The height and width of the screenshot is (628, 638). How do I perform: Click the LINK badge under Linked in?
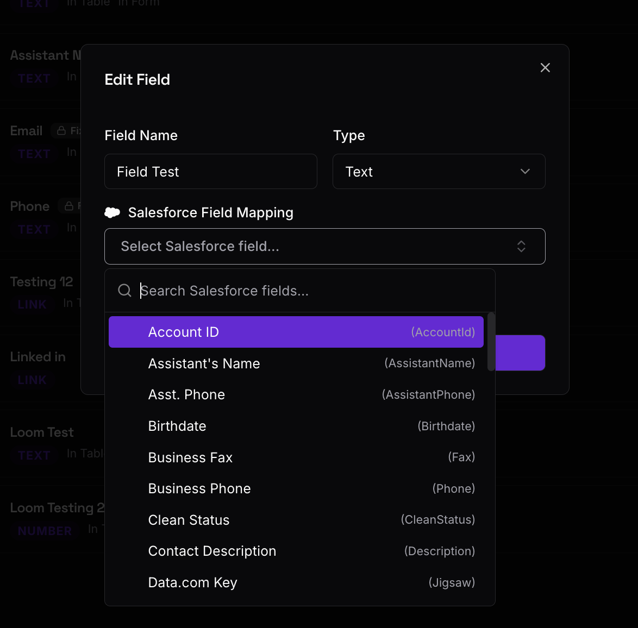click(x=32, y=380)
